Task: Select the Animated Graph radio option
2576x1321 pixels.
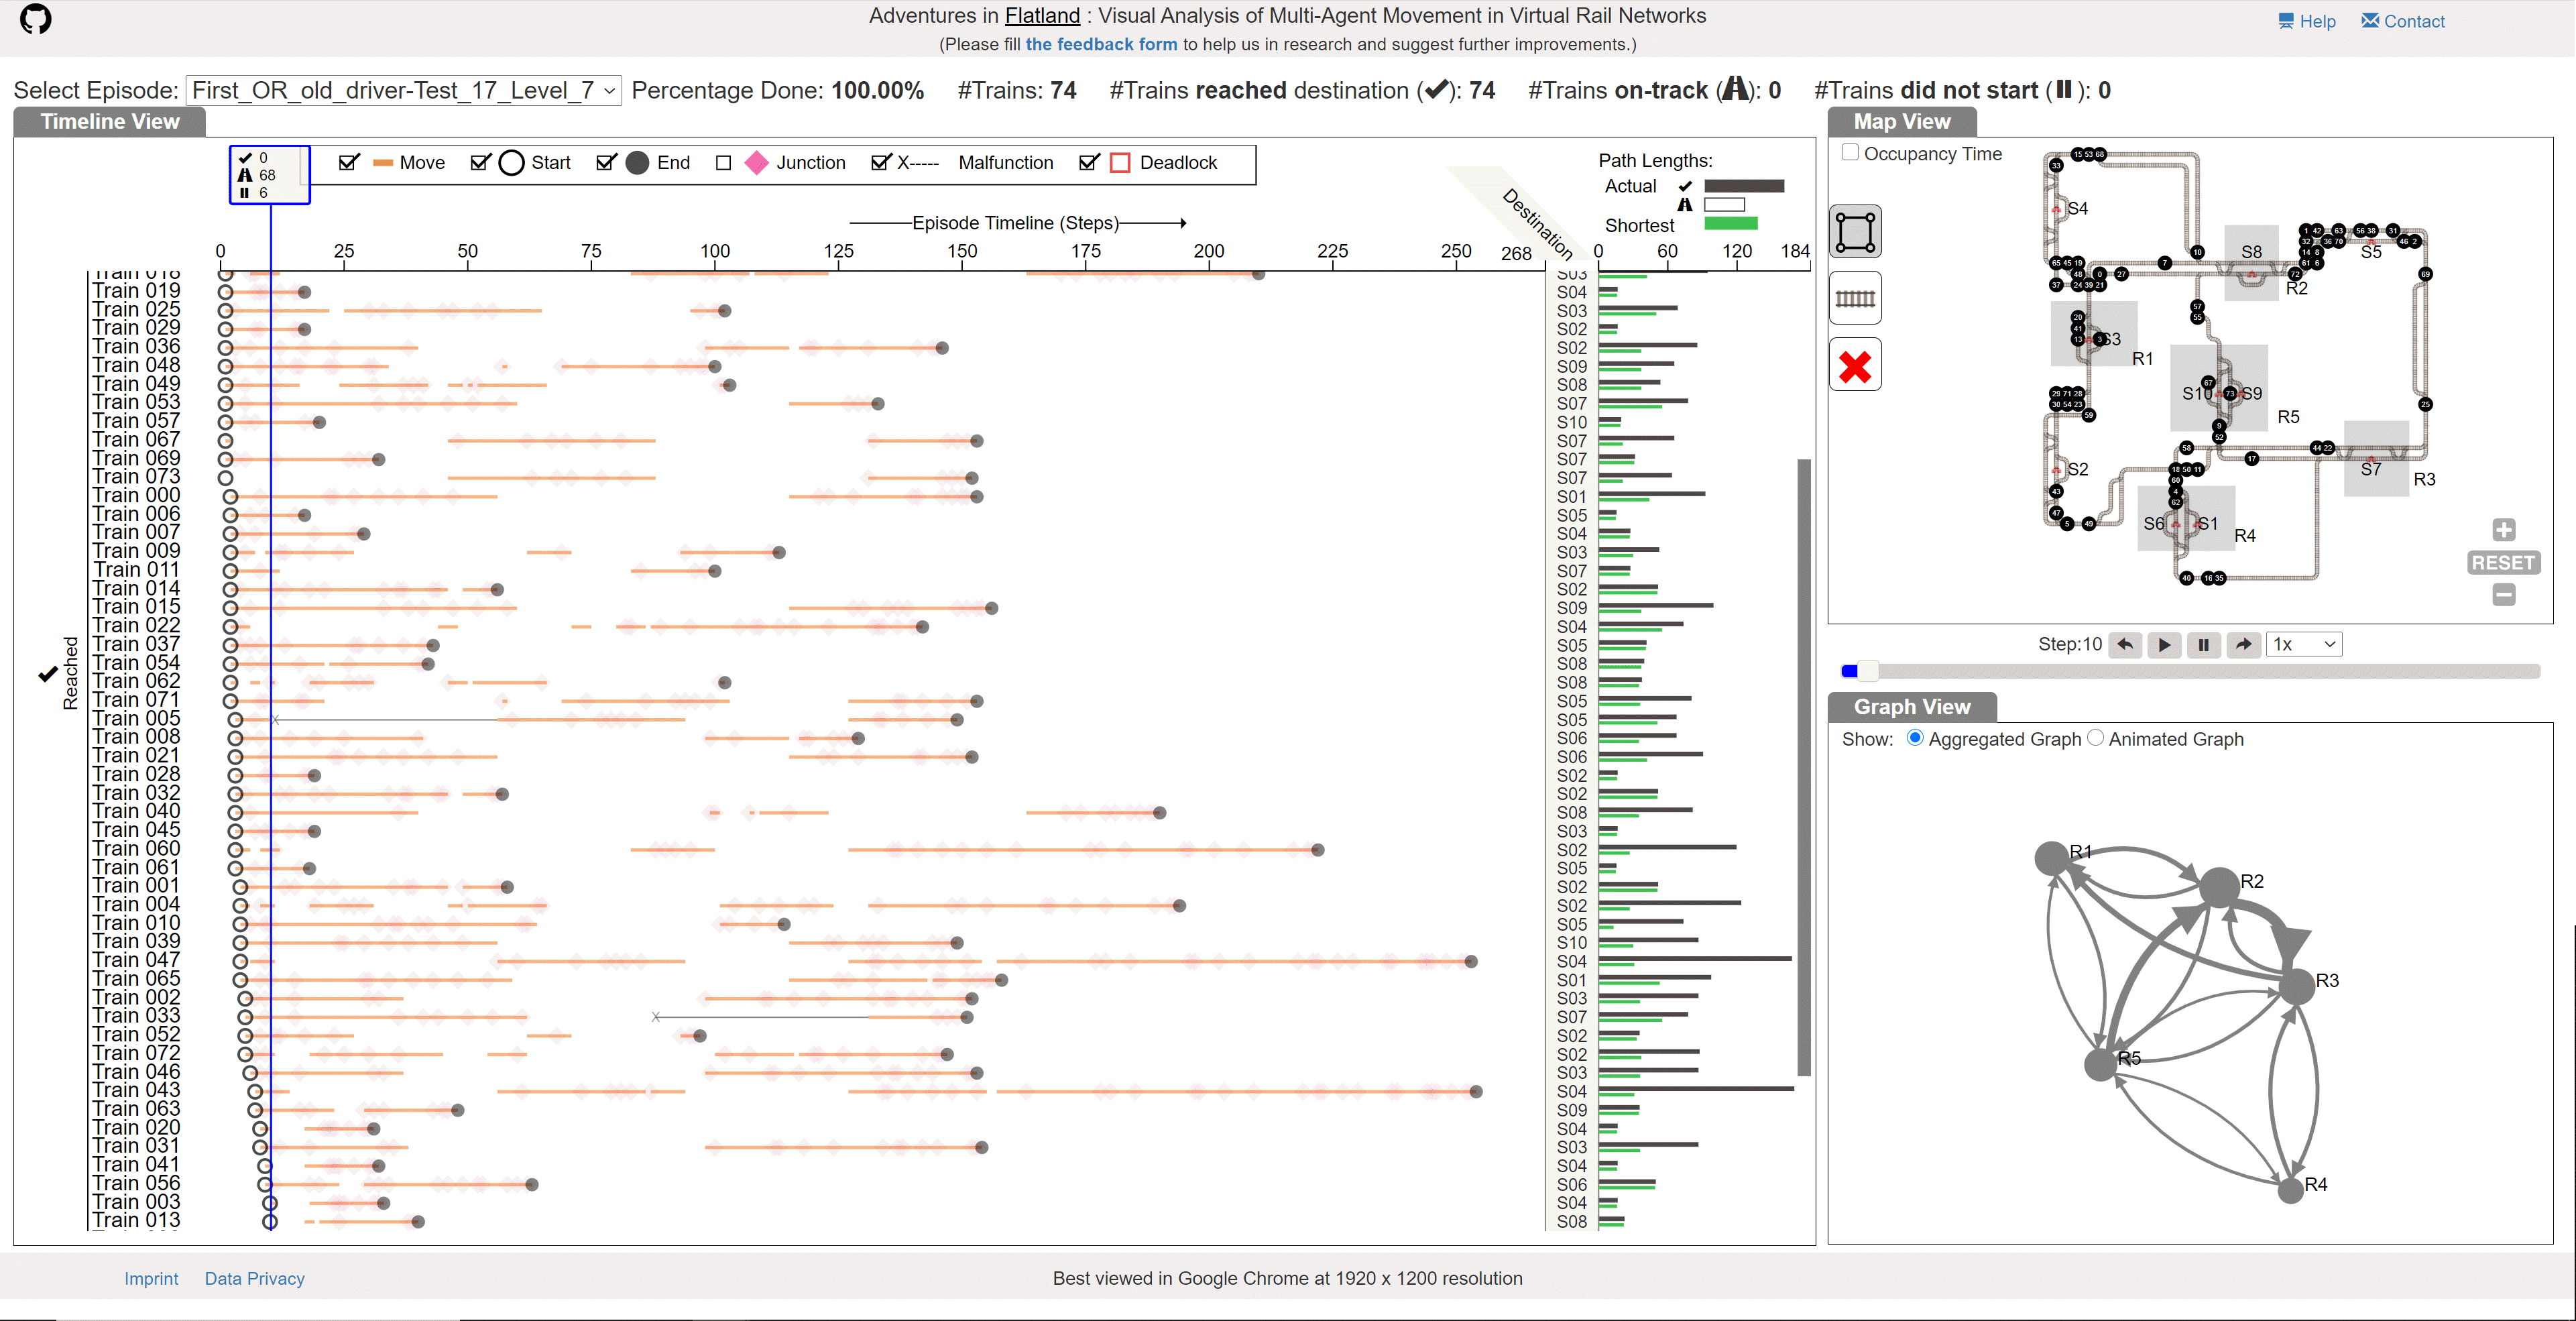Action: [2095, 738]
